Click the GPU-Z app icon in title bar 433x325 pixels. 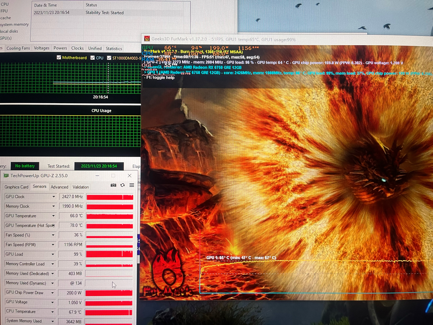[6, 176]
